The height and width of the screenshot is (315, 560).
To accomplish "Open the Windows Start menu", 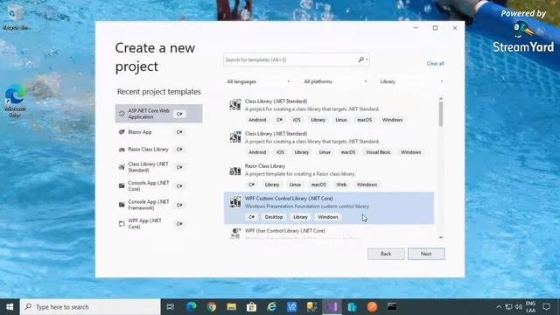I will tap(10, 307).
